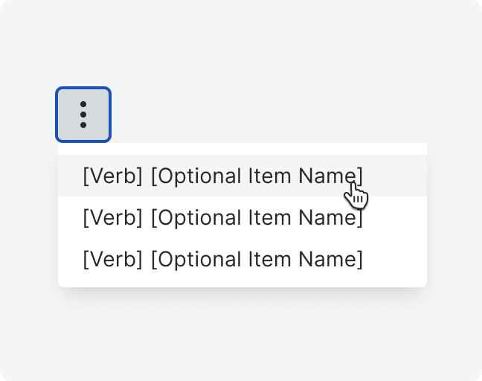Select the first [Verb] [Optional Item Name] entry
The width and height of the screenshot is (482, 381).
coord(222,176)
